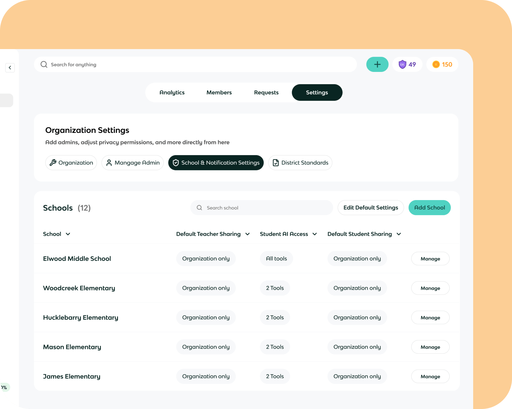This screenshot has height=409, width=512.
Task: Open the Default Student Sharing dropdown
Action: [398, 234]
